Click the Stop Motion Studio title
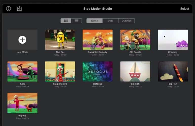The width and height of the screenshot is (195, 126). pos(97,9)
